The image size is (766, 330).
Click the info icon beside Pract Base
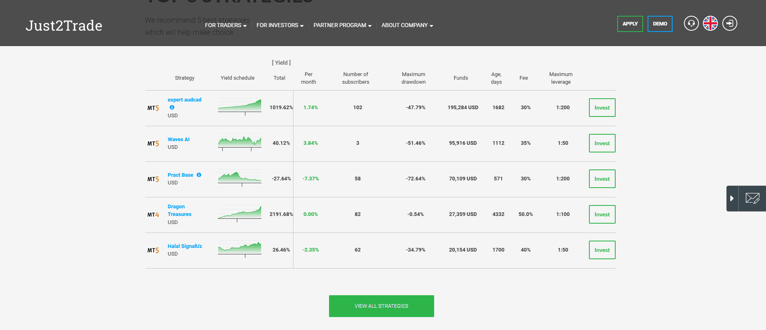coord(199,175)
